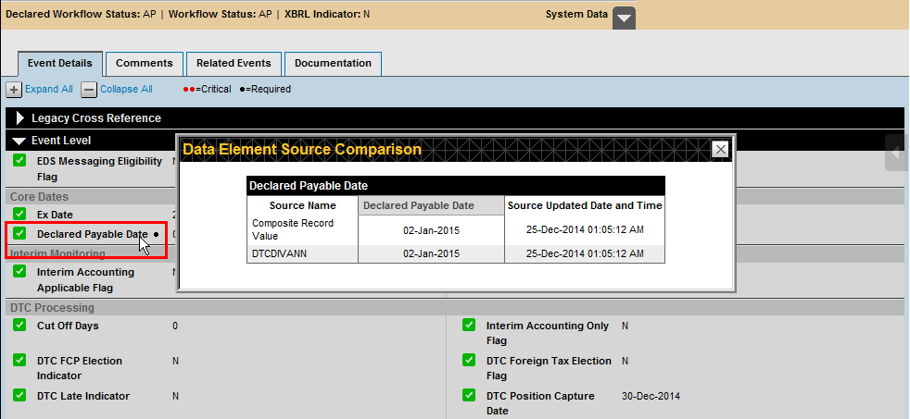Toggle the Ex Date green checkmark

[19, 214]
